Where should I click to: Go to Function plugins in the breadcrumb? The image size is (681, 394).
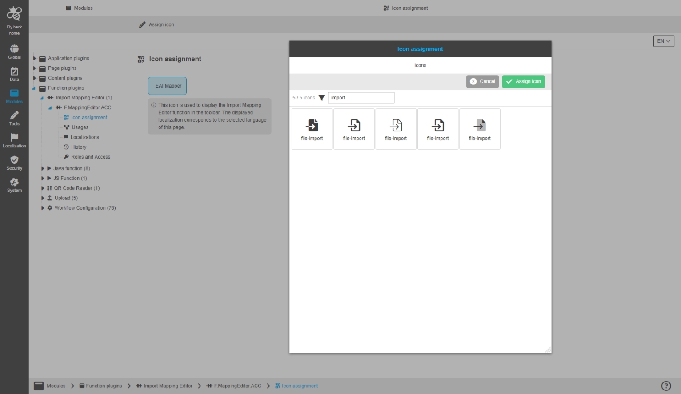(100, 386)
